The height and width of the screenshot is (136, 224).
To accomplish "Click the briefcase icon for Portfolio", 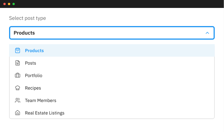I will click(18, 75).
